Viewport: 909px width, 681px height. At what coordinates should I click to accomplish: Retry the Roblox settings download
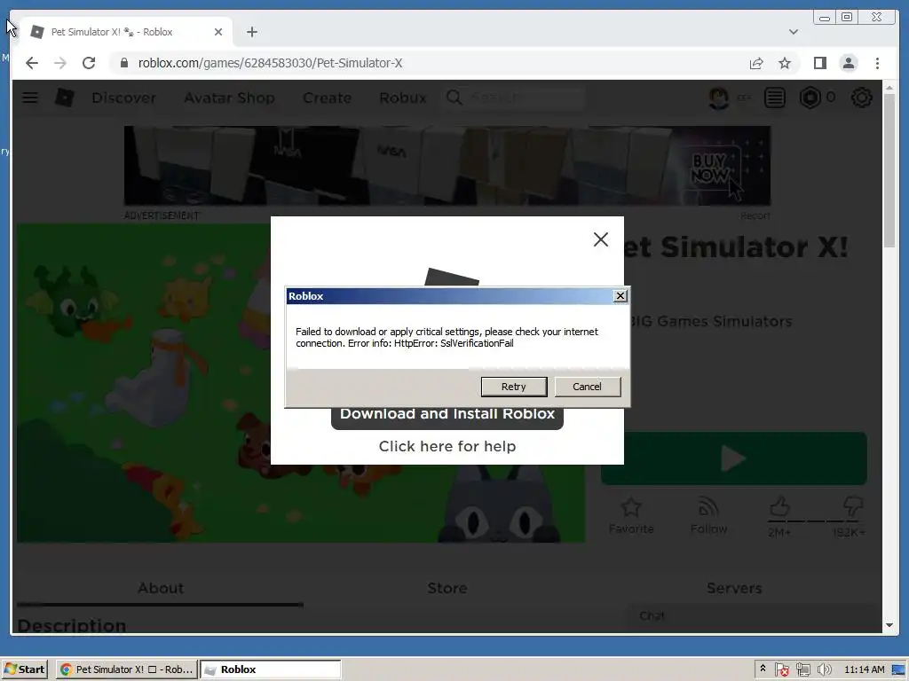514,387
